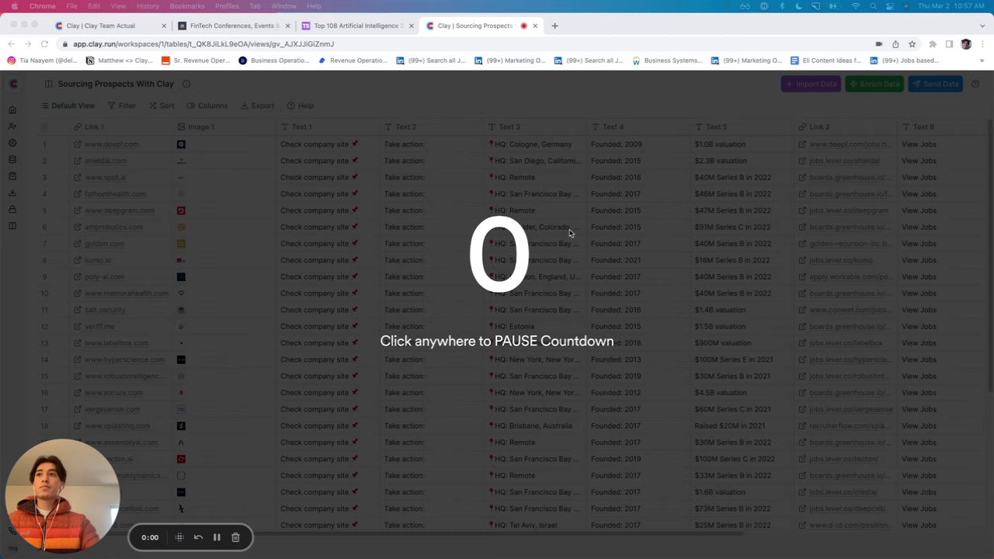Open the database icon in Clay sidebar

click(12, 159)
